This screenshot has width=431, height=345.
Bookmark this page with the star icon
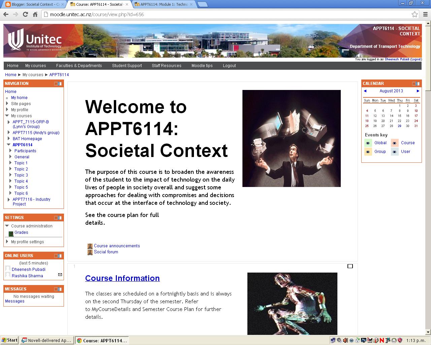point(415,14)
